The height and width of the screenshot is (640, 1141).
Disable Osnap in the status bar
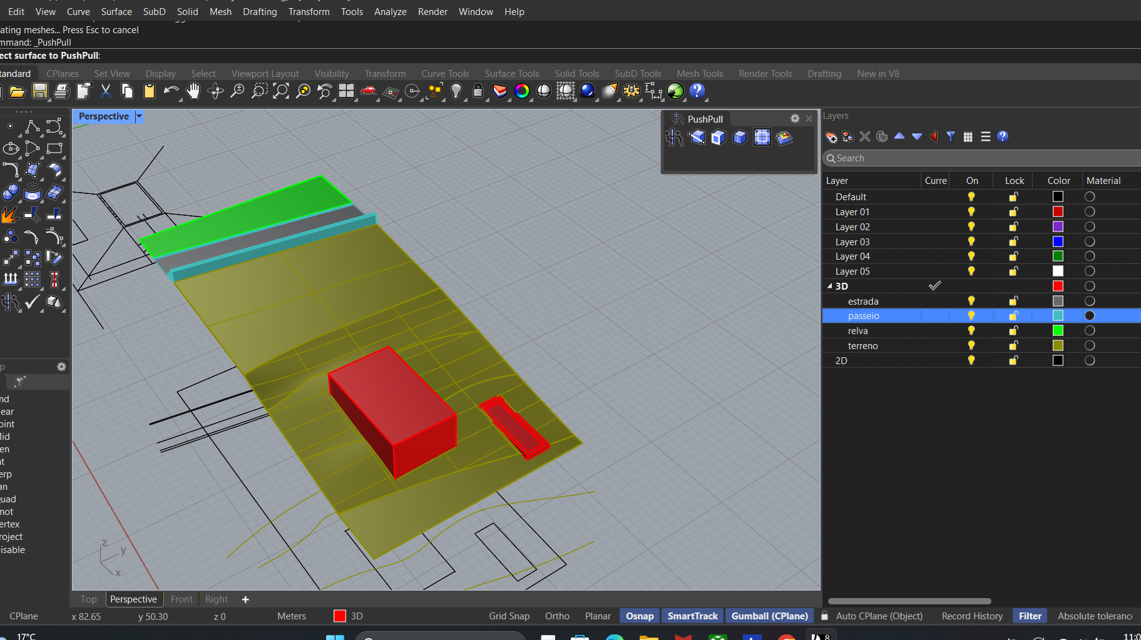coord(640,616)
